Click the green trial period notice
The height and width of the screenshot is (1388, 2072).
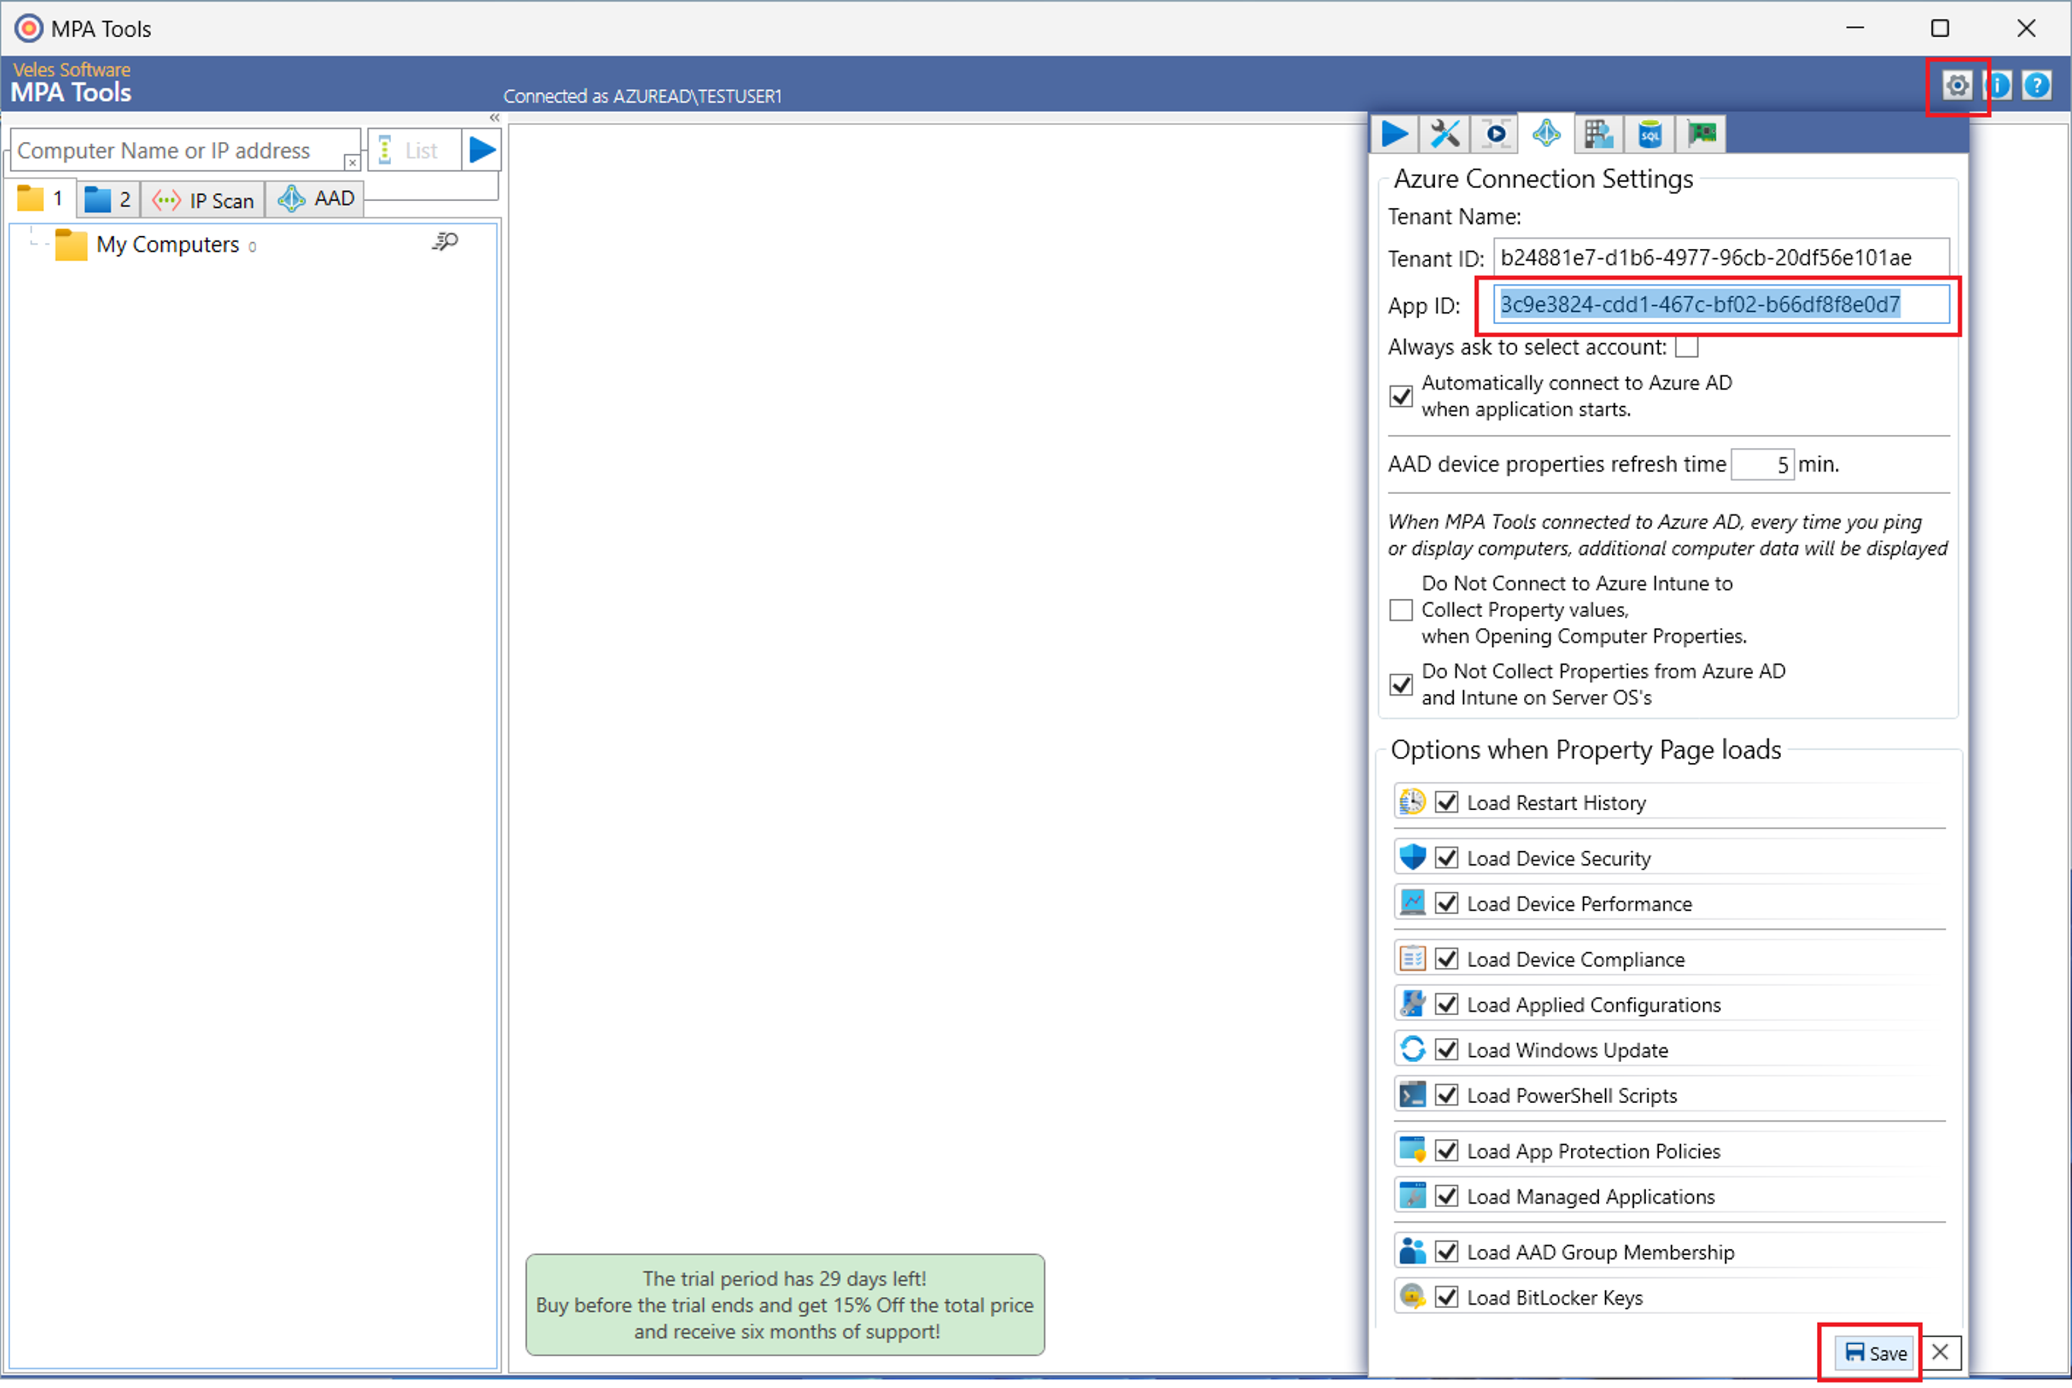tap(785, 1305)
